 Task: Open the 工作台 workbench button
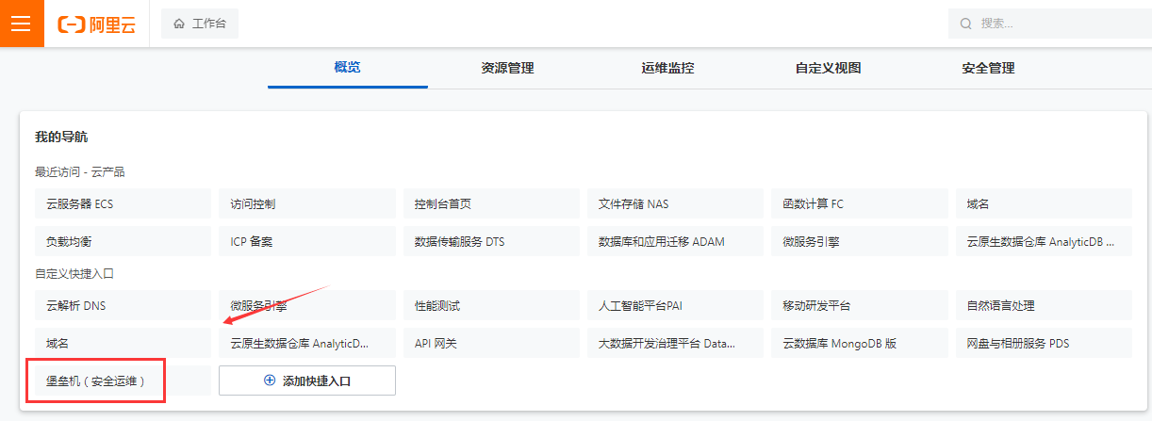tap(200, 24)
